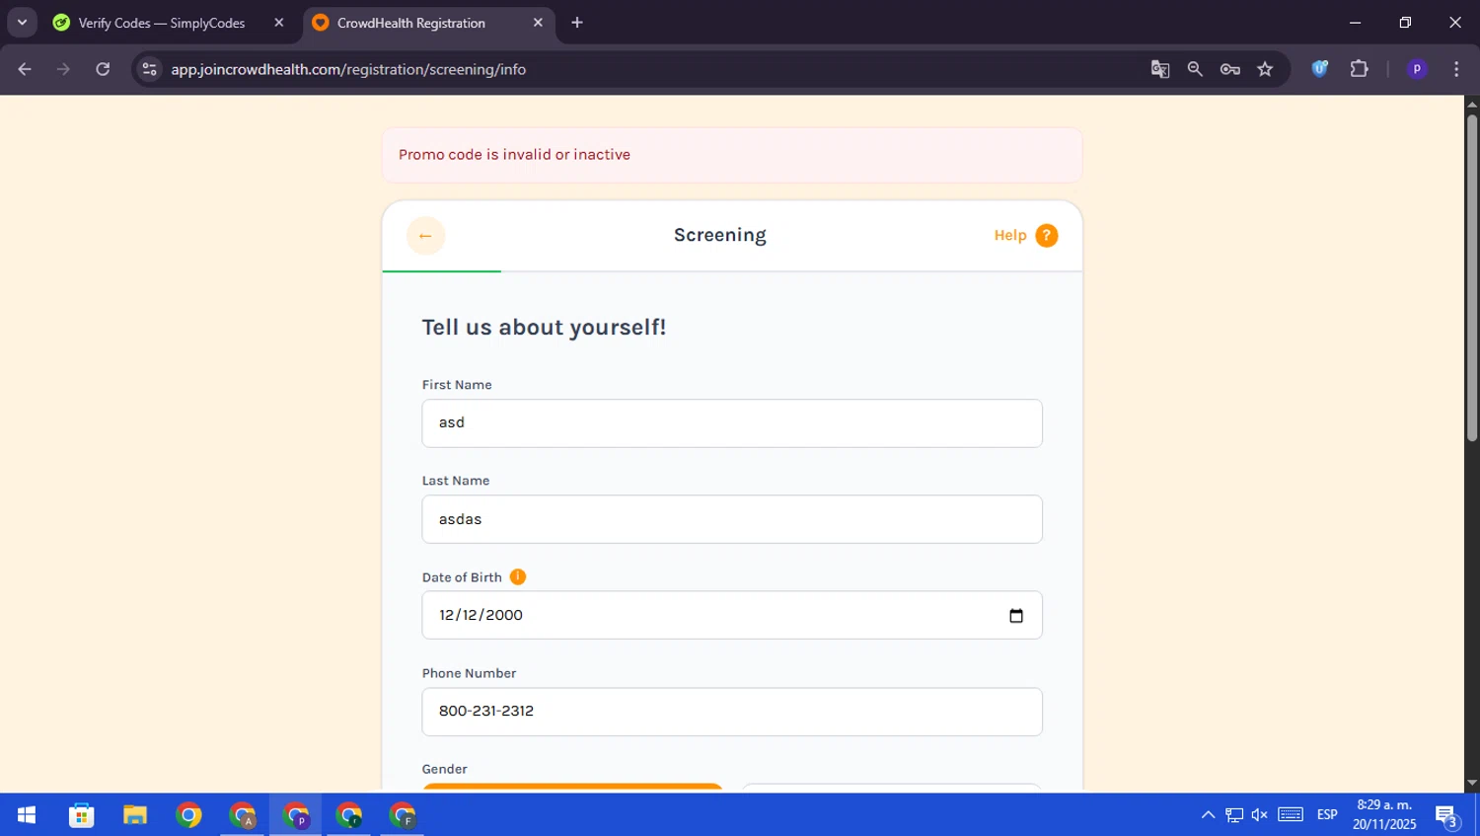Open the first Chrome taskbar icon
This screenshot has width=1480, height=836.
click(x=188, y=815)
